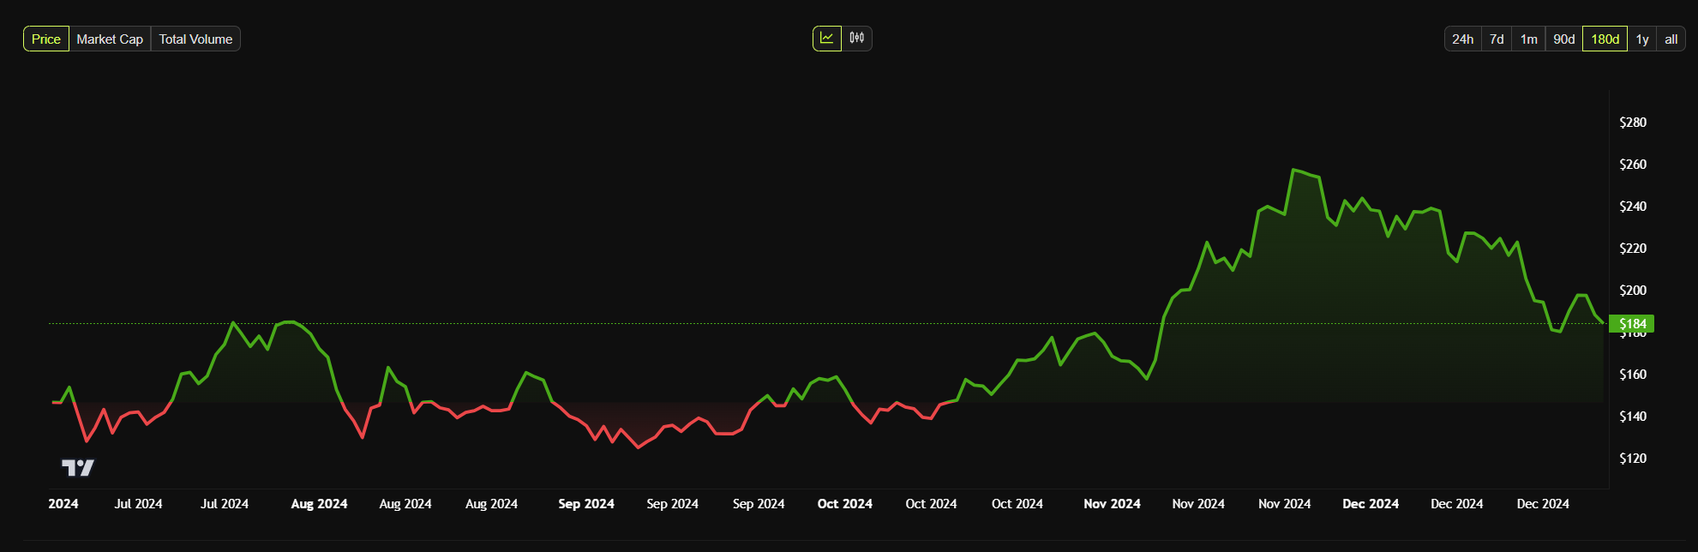Switch to candlestick chart view icon
The width and height of the screenshot is (1698, 552).
857,39
